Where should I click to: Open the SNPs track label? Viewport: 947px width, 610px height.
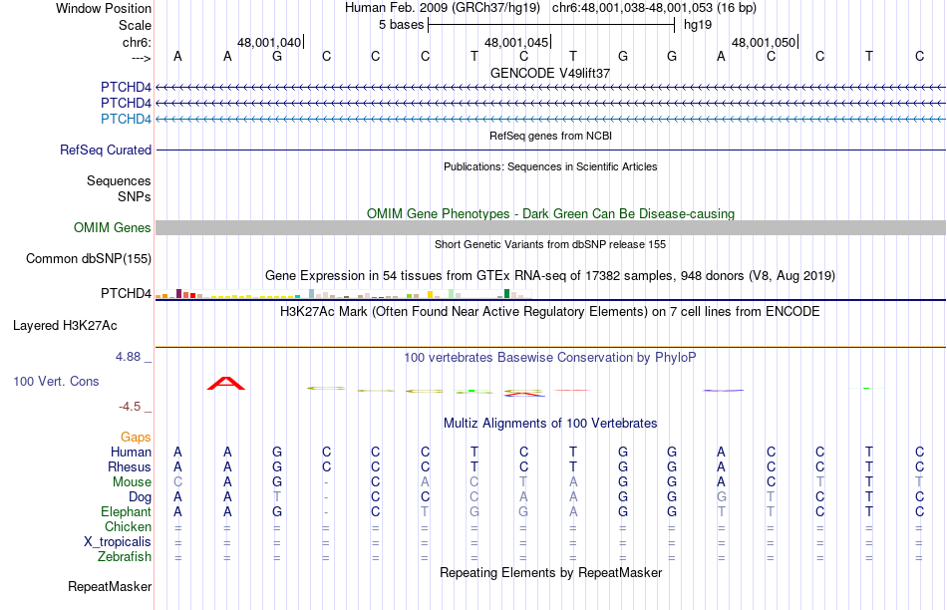135,197
